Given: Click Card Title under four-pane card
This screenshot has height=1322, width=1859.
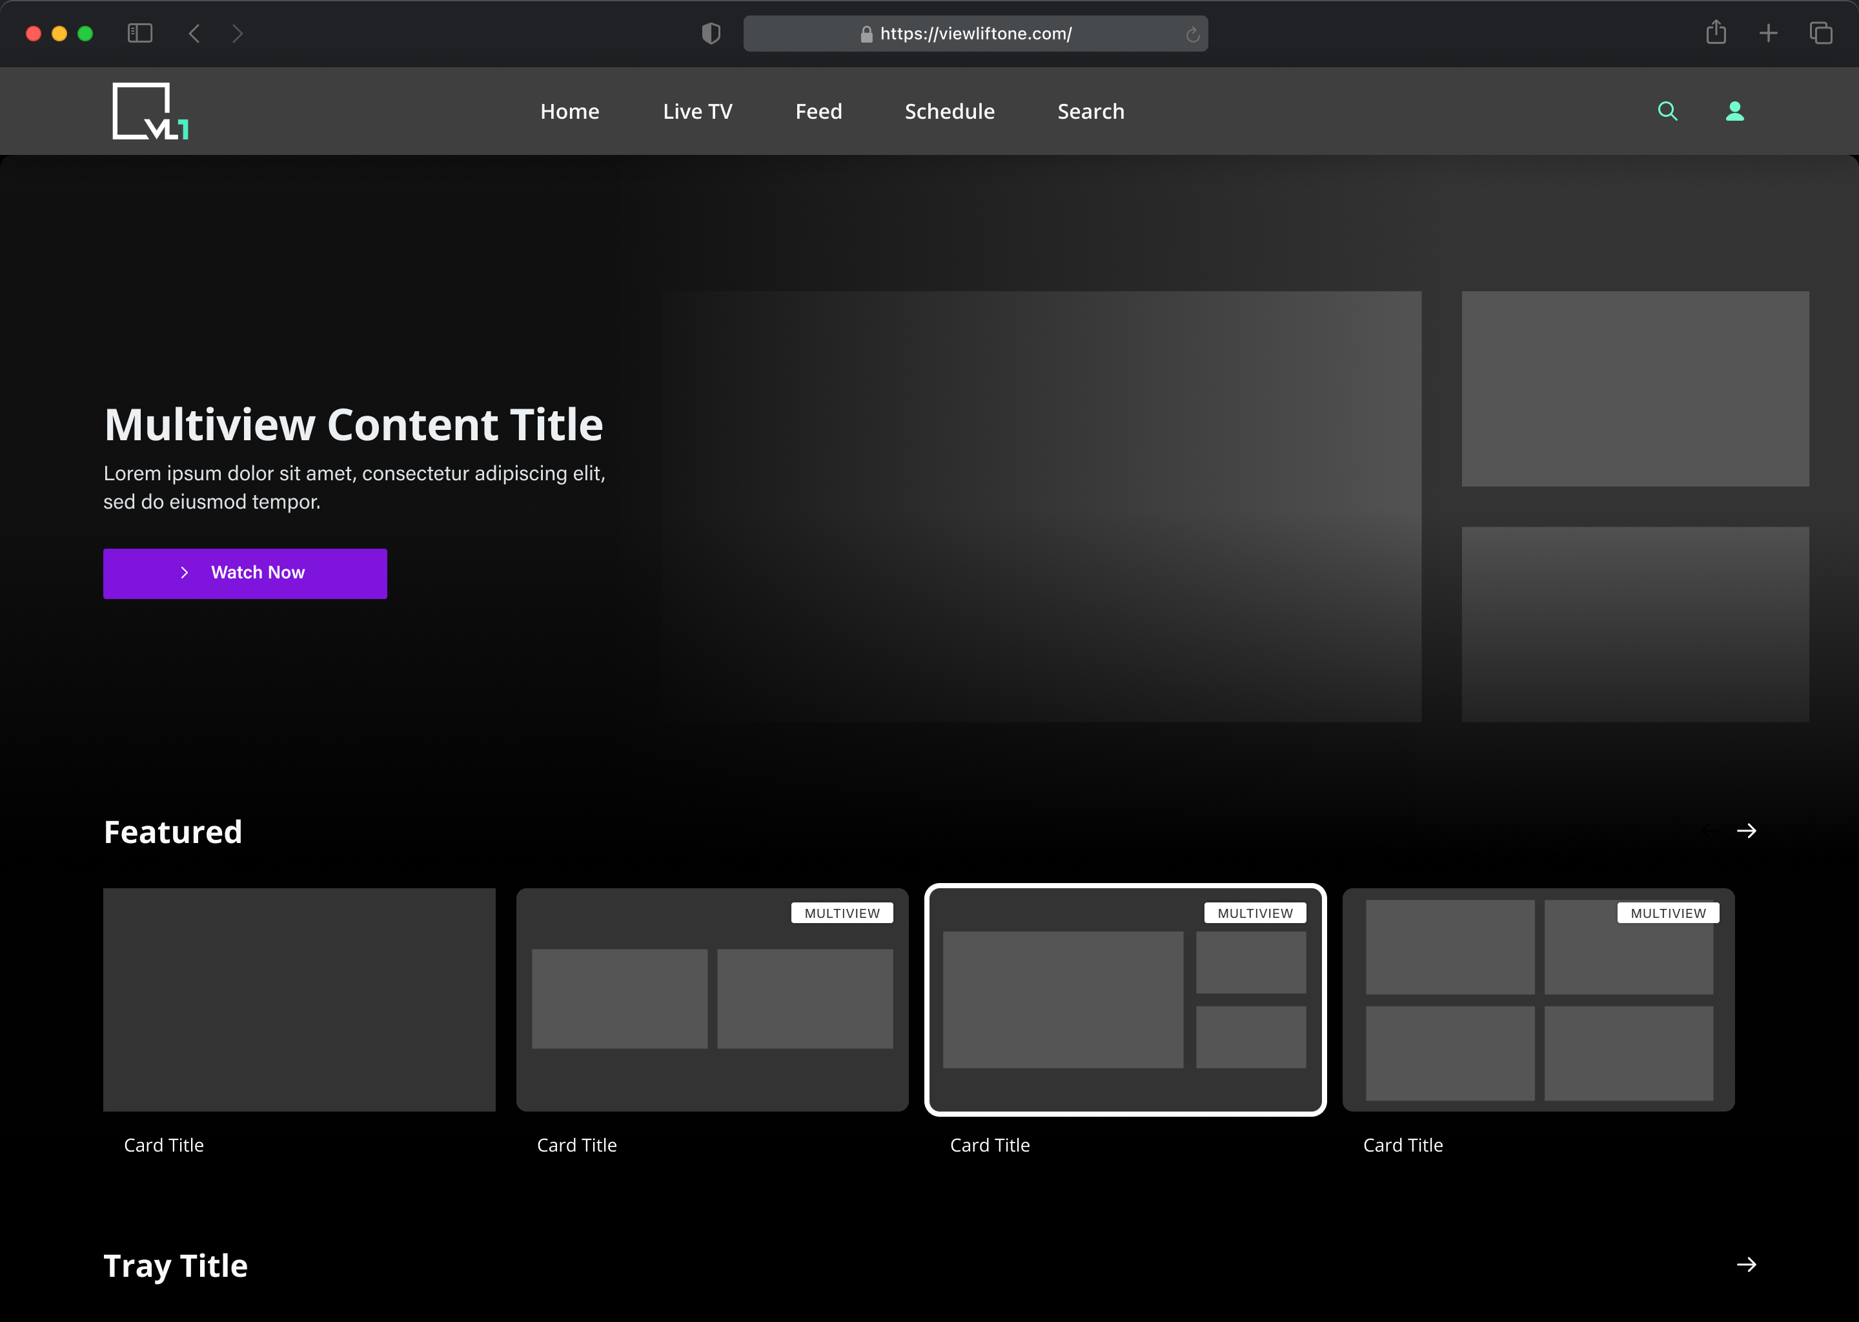Looking at the screenshot, I should [x=1403, y=1145].
